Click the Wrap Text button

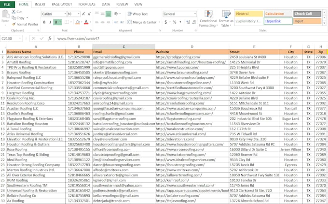coord(137,14)
